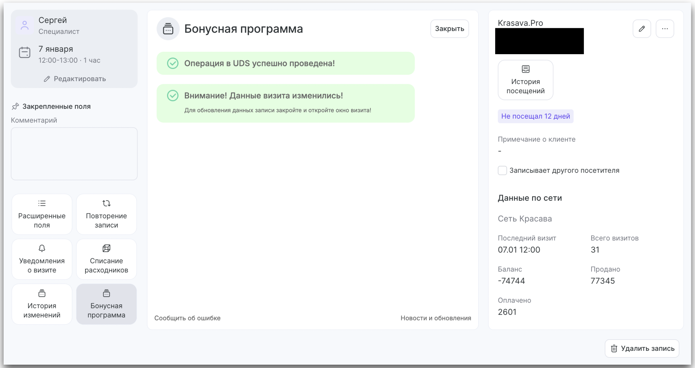
Task: Open История изменений section
Action: (x=42, y=304)
